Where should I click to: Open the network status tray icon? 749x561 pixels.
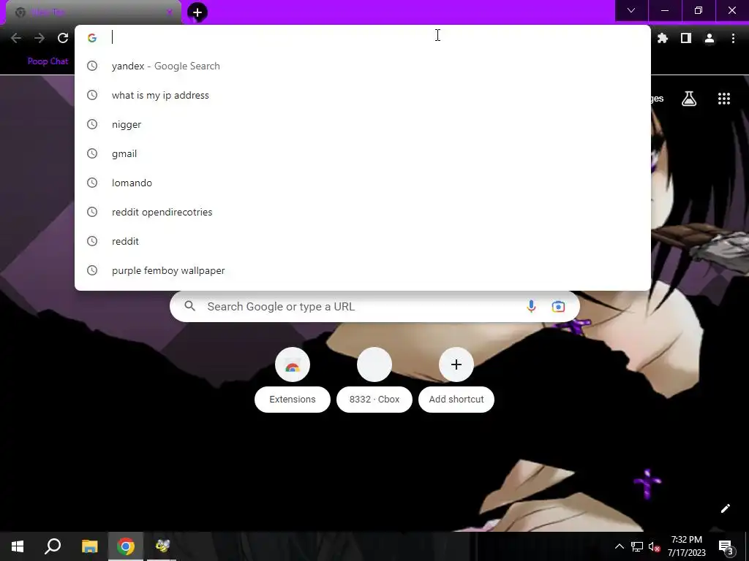pos(637,546)
